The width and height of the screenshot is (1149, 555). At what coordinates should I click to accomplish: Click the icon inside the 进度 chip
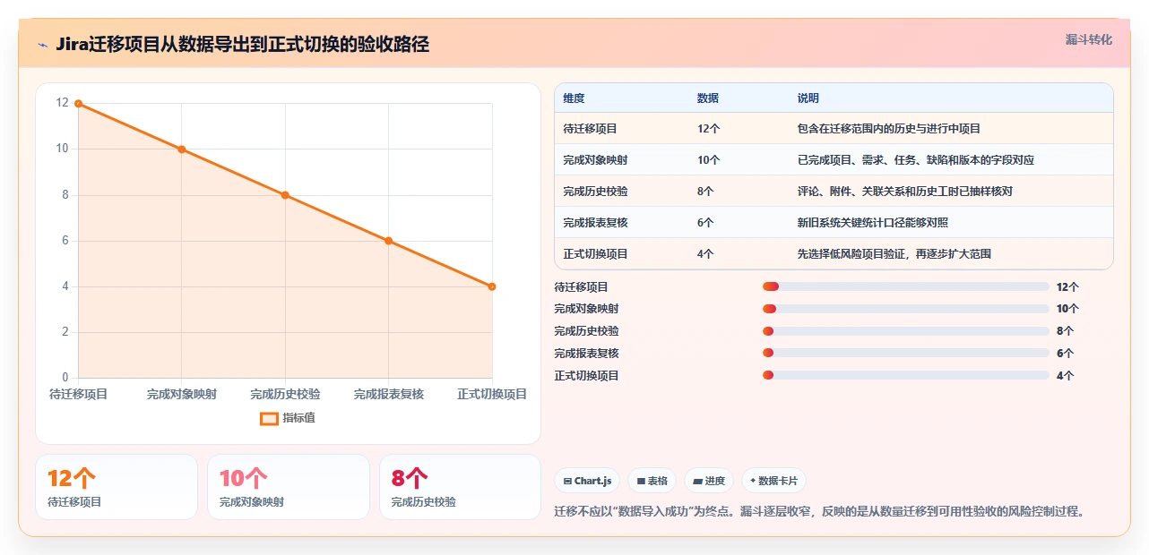pos(697,482)
